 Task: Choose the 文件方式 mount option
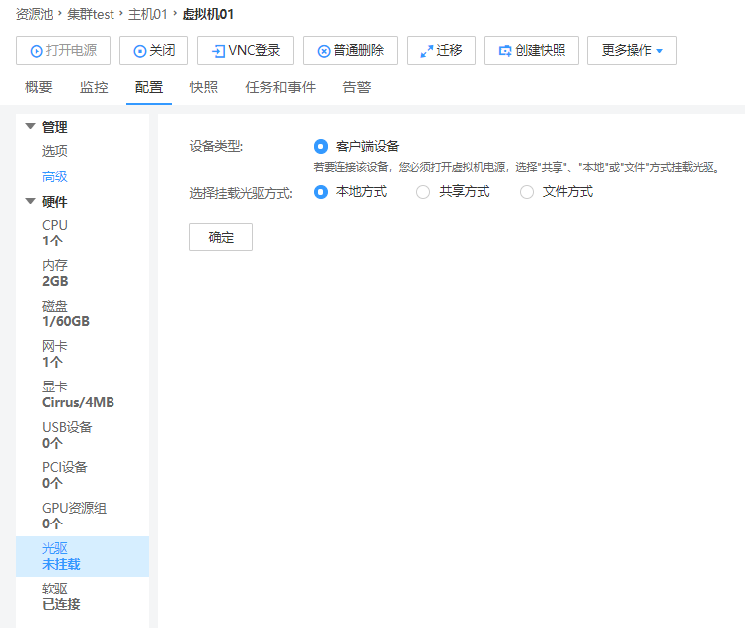(527, 192)
